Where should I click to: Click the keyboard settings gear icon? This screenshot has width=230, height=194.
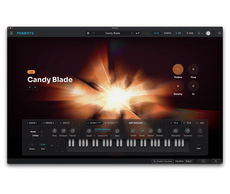[x=52, y=146]
